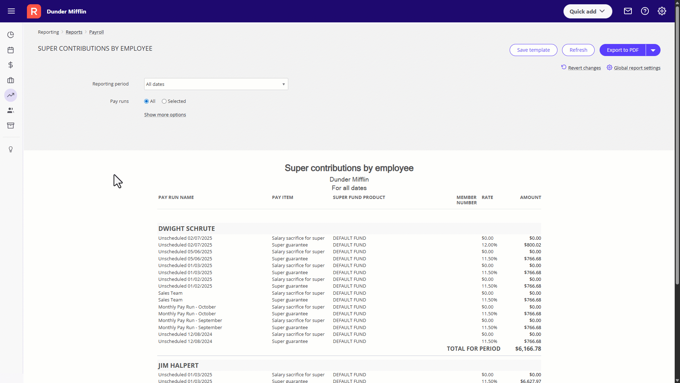Select the calendar sidebar icon
This screenshot has height=383, width=680.
(11, 50)
